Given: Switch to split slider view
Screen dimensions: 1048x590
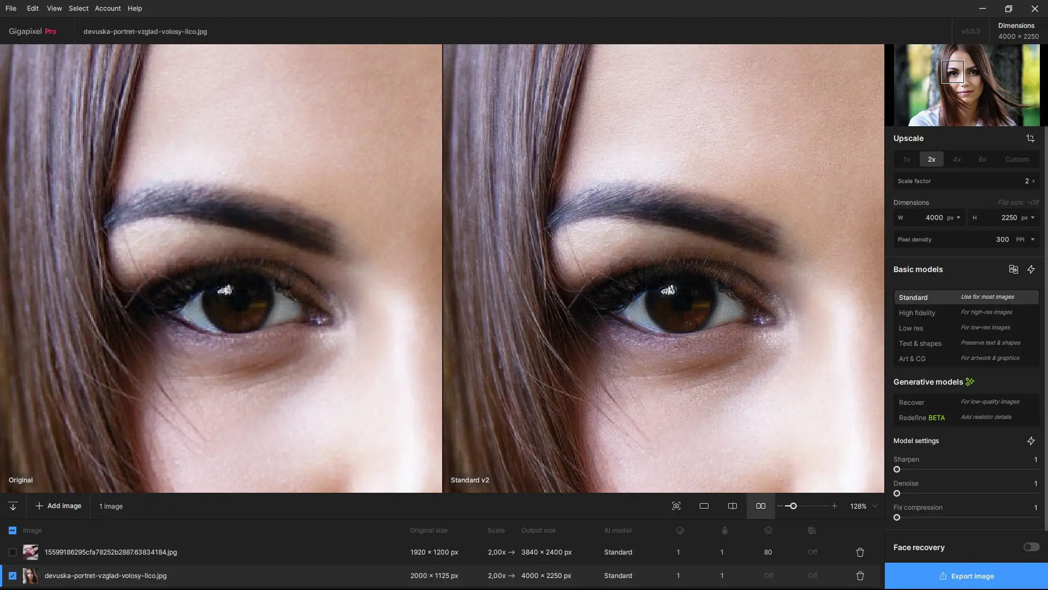Looking at the screenshot, I should point(732,506).
